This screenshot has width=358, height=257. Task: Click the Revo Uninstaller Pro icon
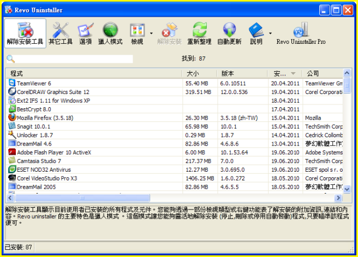[x=301, y=34]
